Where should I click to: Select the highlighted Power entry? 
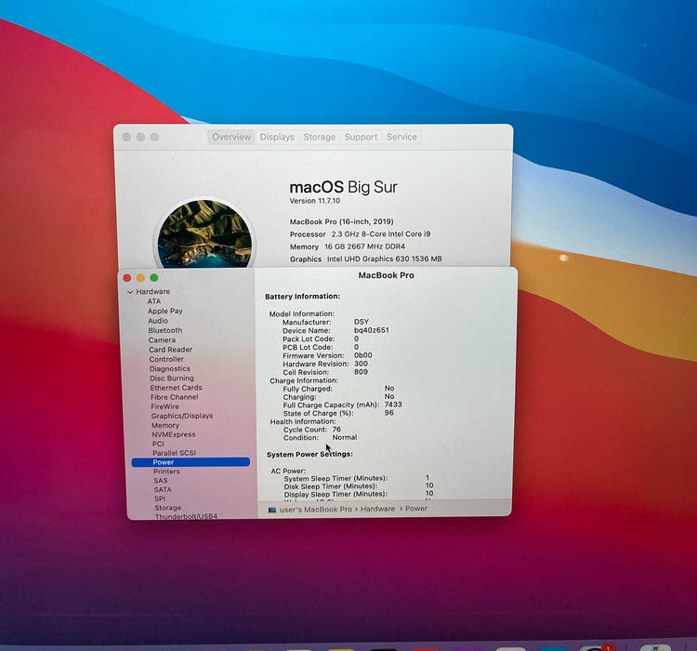(x=191, y=462)
